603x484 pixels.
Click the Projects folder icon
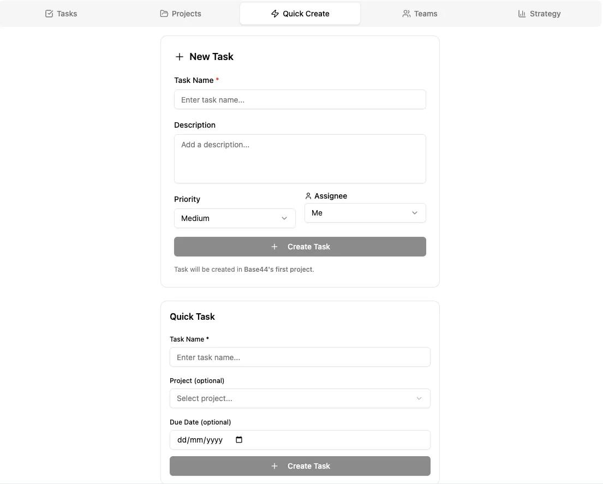pos(164,14)
